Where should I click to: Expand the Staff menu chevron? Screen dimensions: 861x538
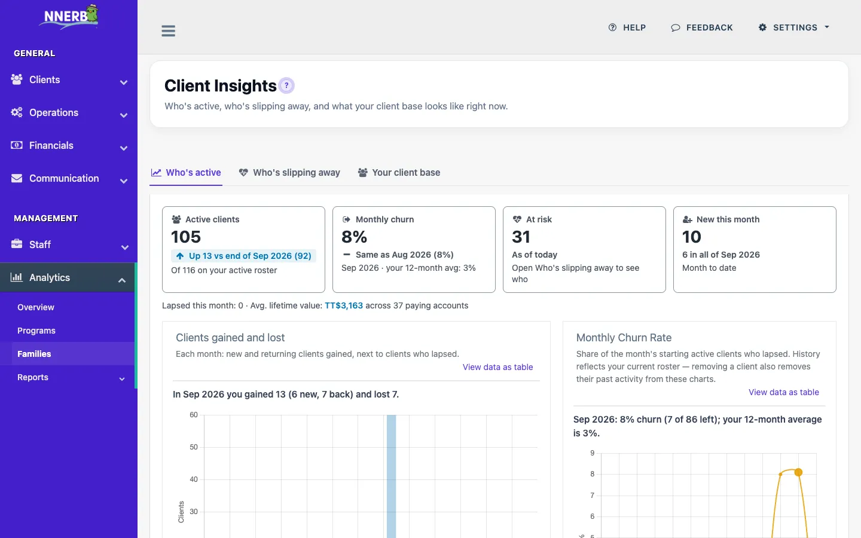(124, 247)
